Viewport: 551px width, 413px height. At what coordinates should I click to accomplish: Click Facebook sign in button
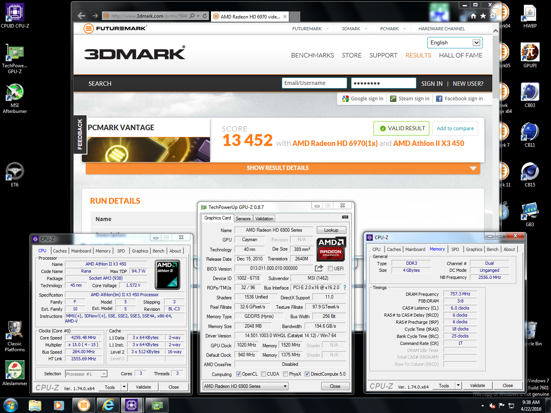pos(459,99)
